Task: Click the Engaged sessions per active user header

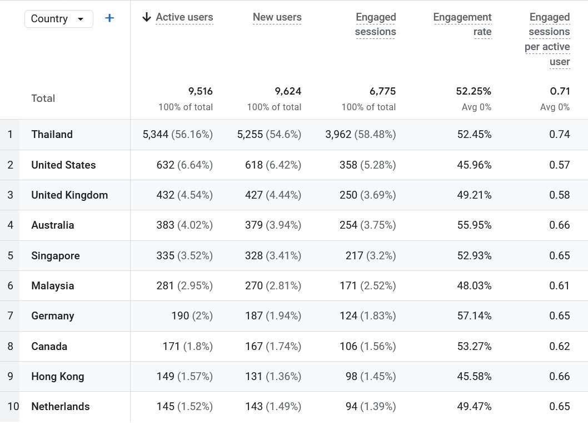Action: [x=548, y=39]
